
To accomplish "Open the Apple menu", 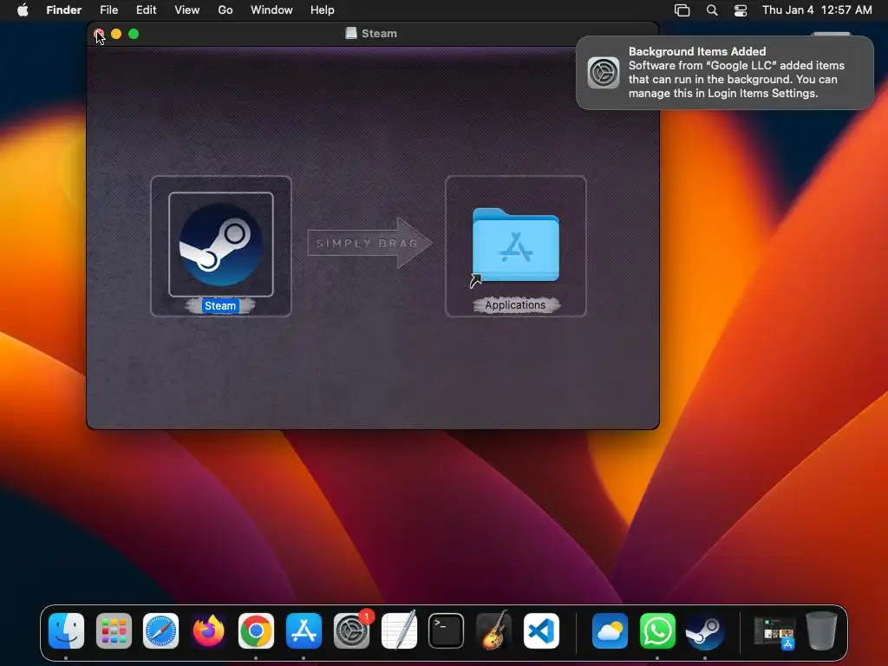I will 23,10.
